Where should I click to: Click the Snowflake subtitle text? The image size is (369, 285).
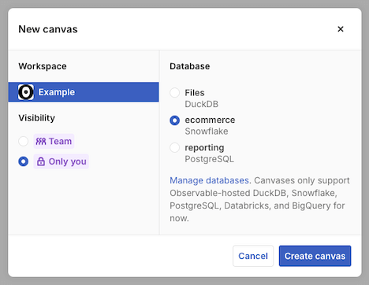(207, 131)
